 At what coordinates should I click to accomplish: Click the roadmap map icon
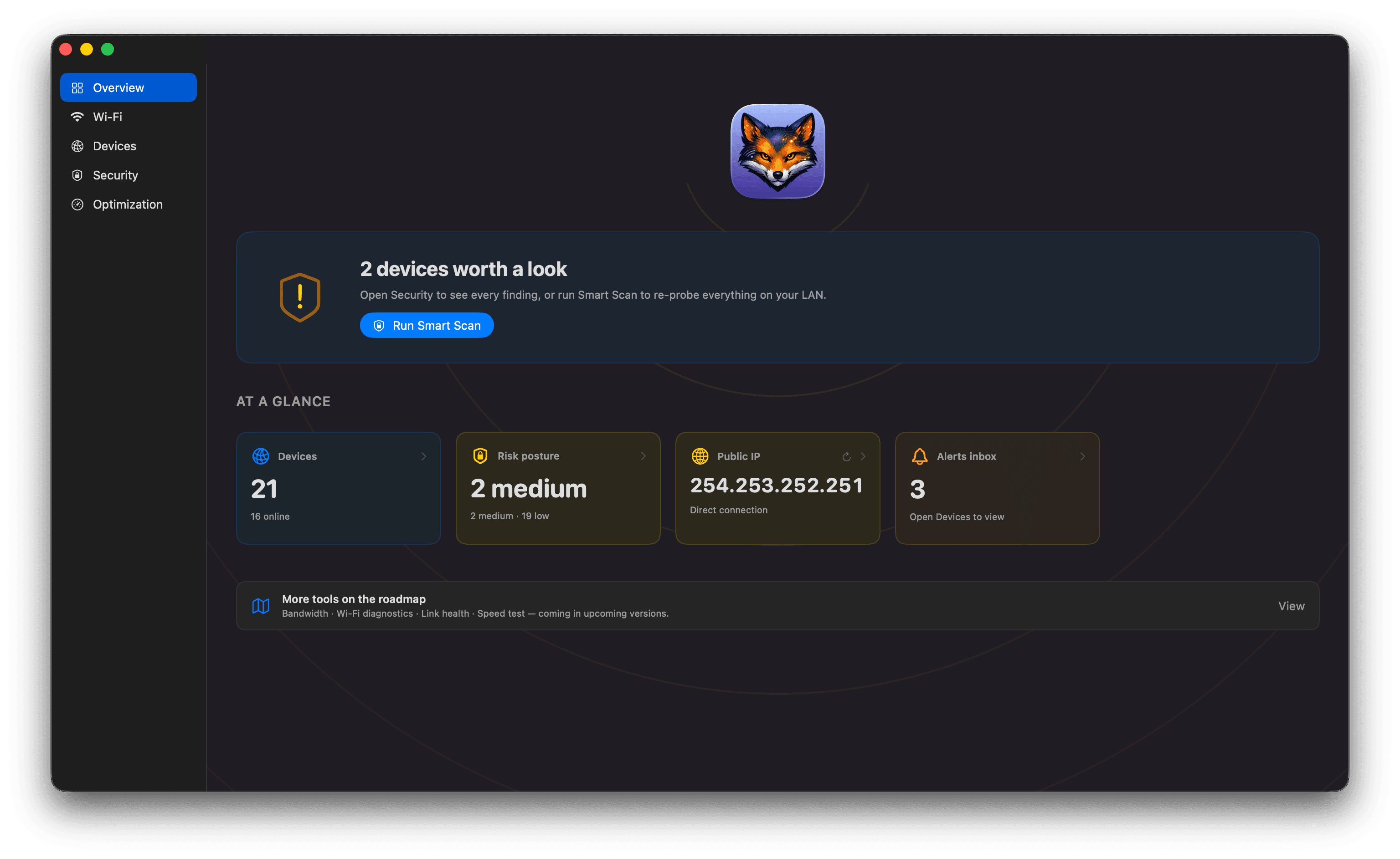click(260, 606)
